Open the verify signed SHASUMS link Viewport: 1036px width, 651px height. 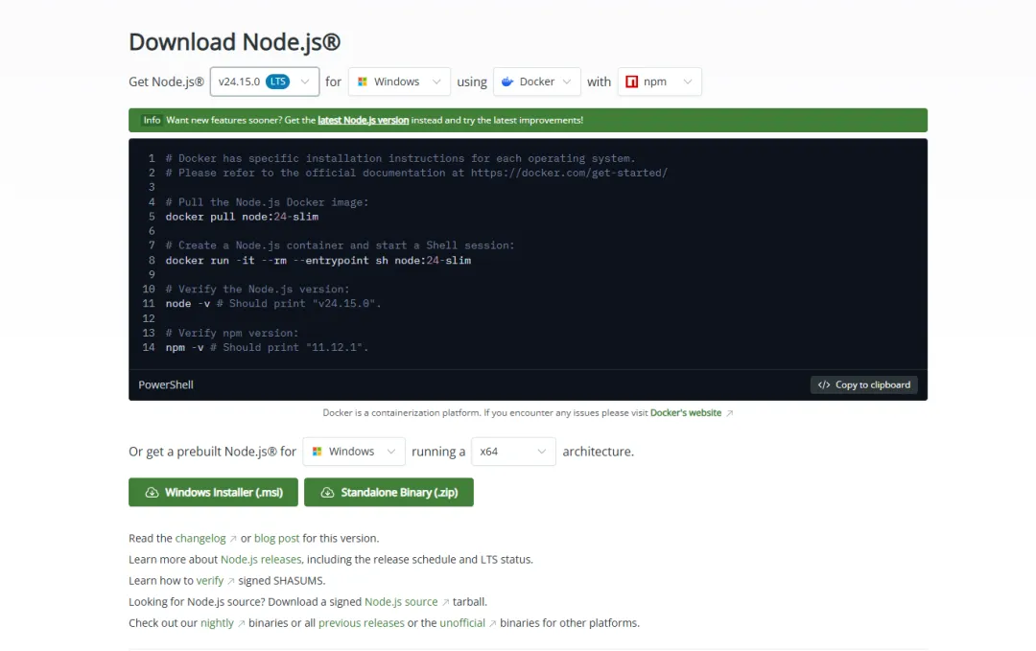point(209,580)
